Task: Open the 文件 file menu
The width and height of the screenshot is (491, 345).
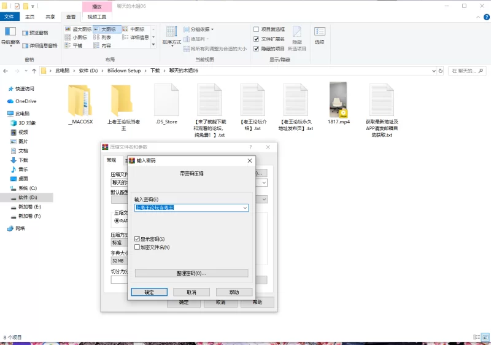Action: coord(9,17)
